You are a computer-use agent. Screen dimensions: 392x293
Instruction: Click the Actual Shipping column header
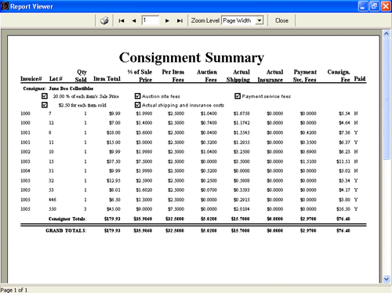point(238,76)
